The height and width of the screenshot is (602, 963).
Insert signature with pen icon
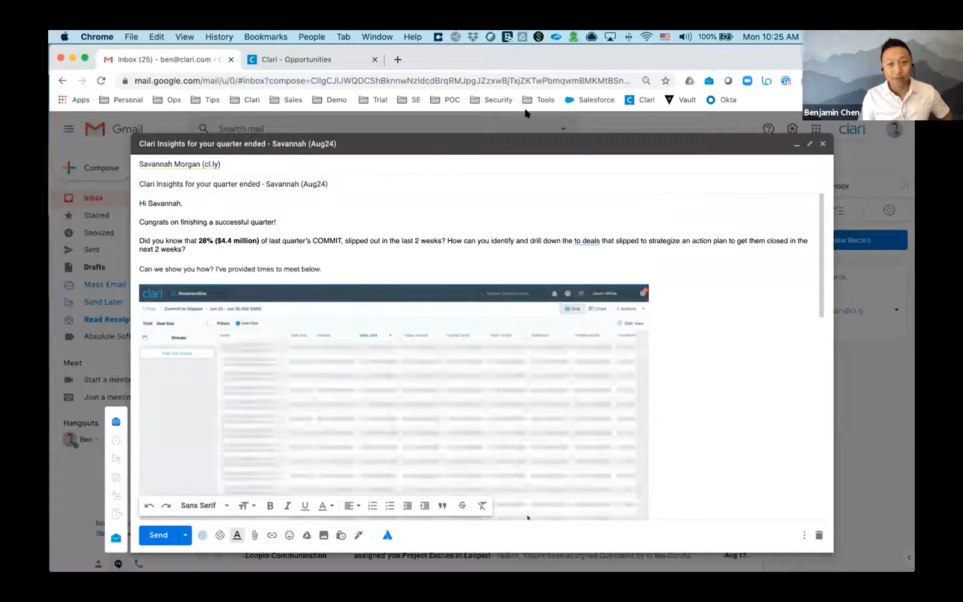pyautogui.click(x=359, y=535)
